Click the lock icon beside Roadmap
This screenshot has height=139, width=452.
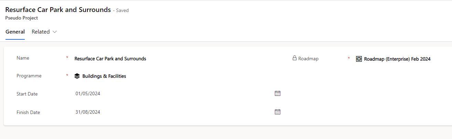coord(294,58)
